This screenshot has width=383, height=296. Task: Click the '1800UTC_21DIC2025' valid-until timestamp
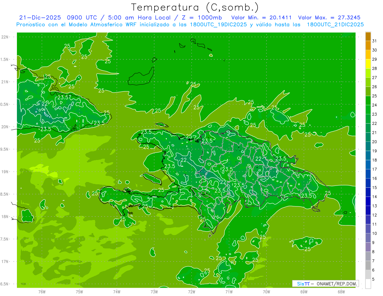[335, 25]
